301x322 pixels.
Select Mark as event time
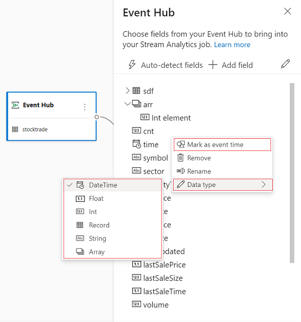coord(222,145)
